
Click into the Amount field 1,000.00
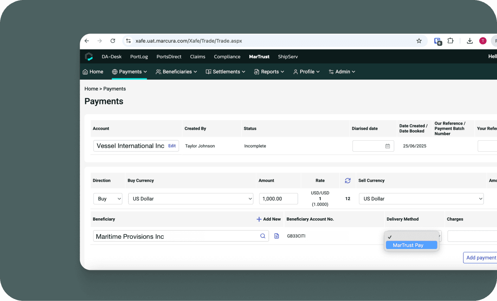278,199
